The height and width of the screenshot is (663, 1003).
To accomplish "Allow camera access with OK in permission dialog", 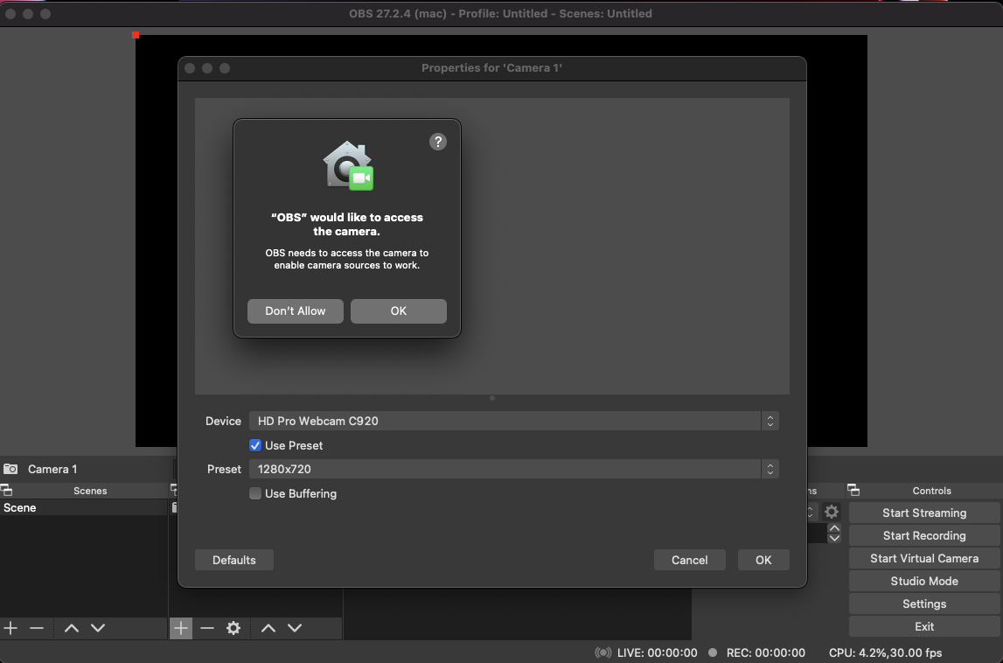I will click(x=399, y=311).
